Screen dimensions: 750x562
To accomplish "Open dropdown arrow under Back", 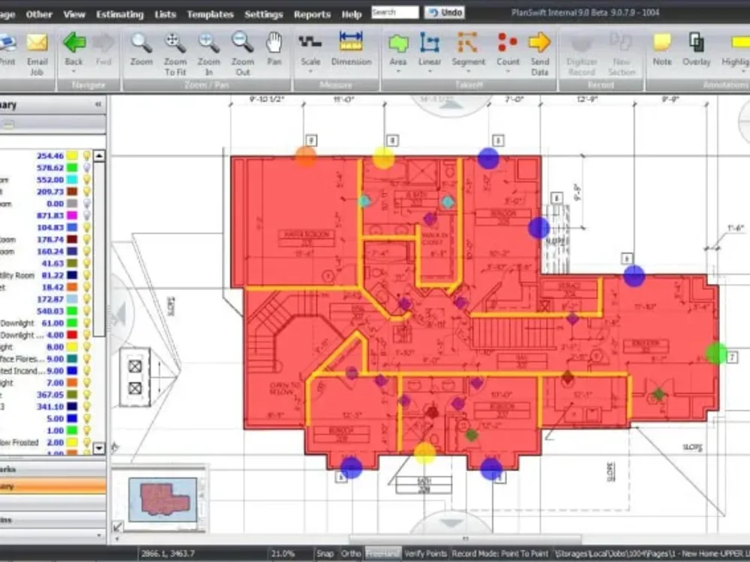I will (74, 72).
